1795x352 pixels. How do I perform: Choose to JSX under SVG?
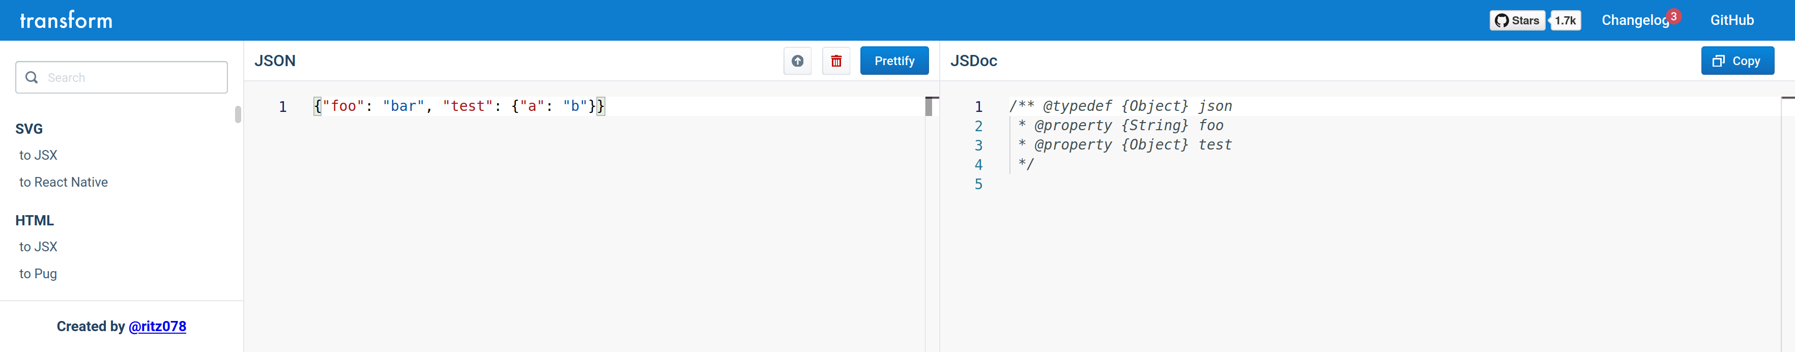coord(38,156)
